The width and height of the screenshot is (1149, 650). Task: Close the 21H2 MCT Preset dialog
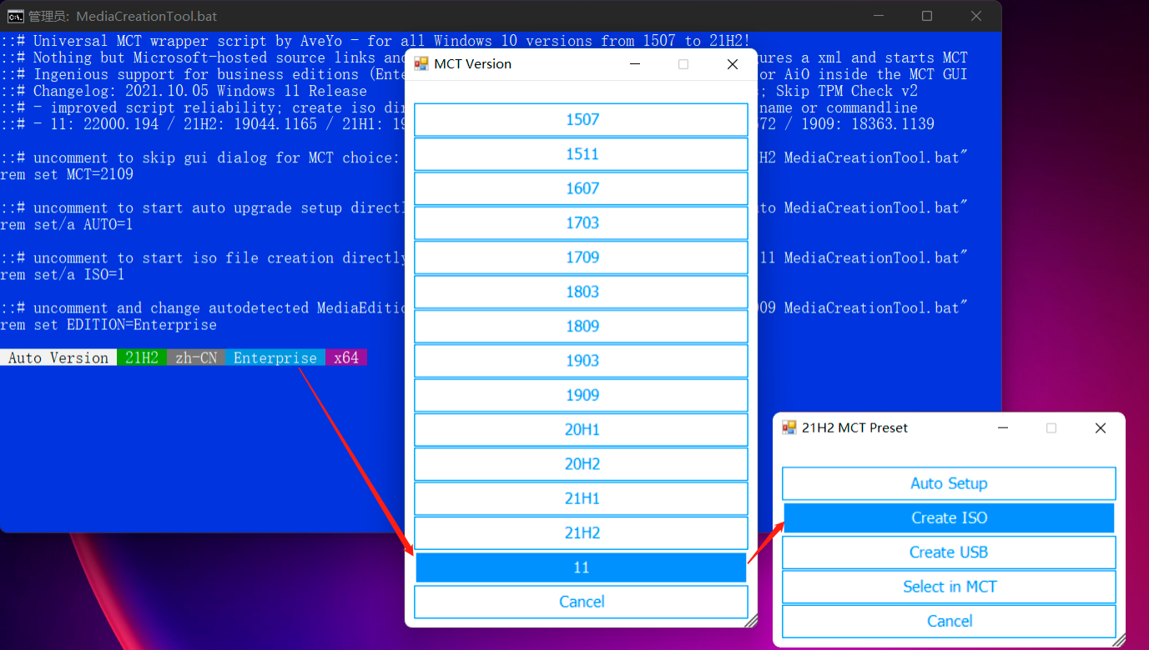pos(1100,427)
